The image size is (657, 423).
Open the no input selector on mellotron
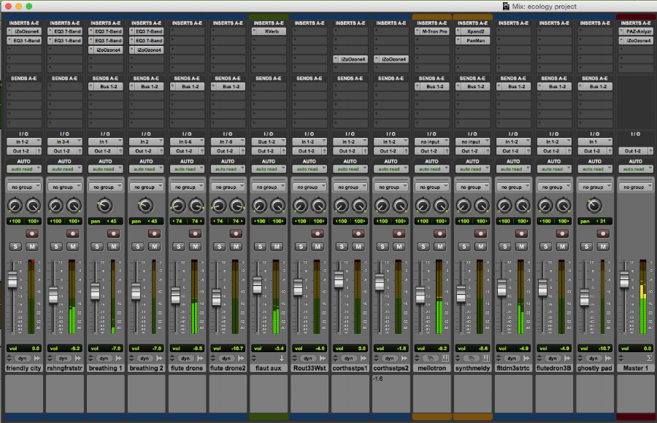pos(431,141)
